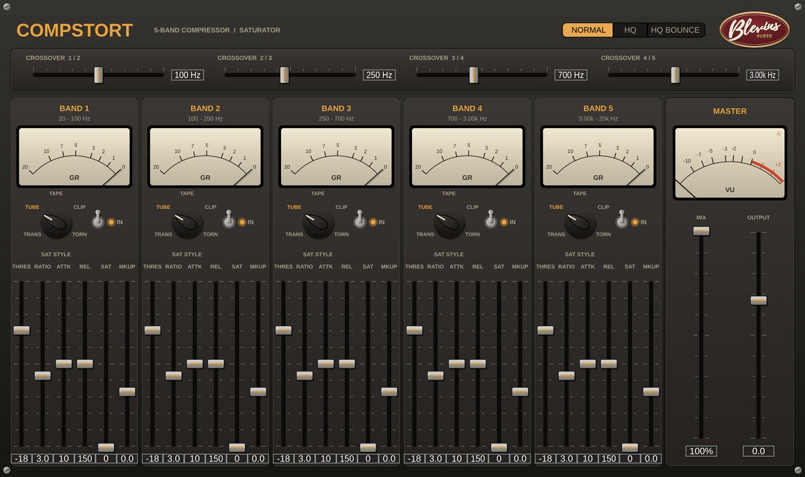Click the Band 1 saturation style knob
The width and height of the screenshot is (805, 477).
pos(56,223)
